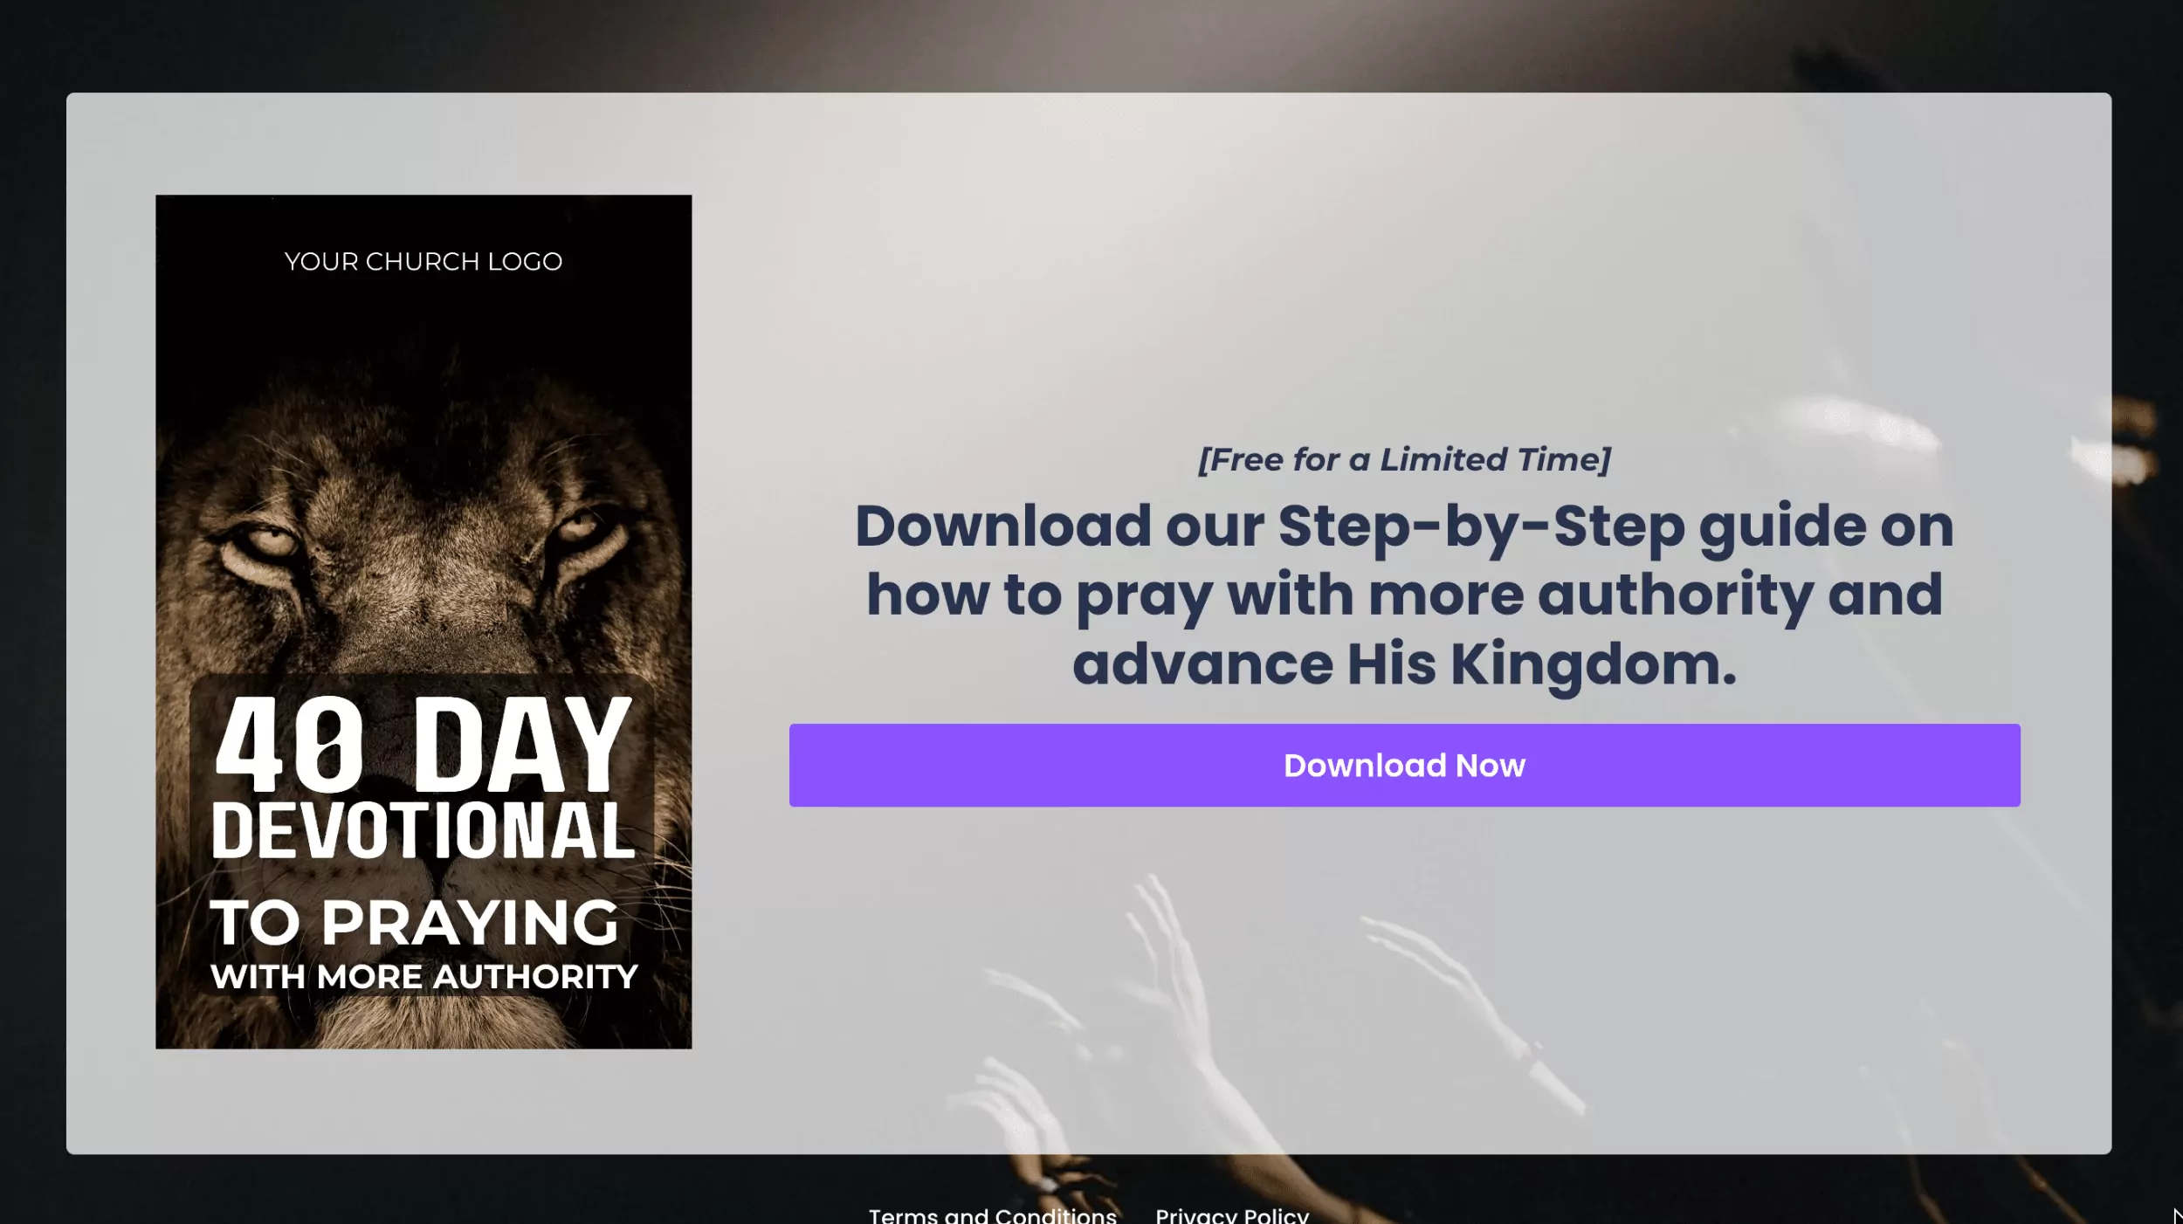This screenshot has height=1224, width=2183.
Task: Click the dark area above the cover's church logo
Action: [424, 218]
